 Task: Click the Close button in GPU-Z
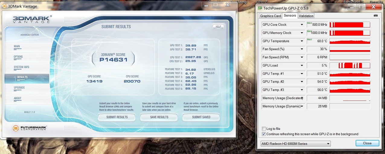[x=367, y=143]
